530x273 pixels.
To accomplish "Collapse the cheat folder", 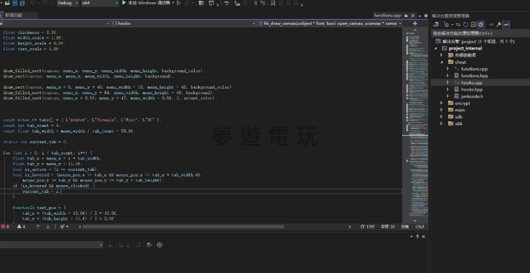I will pos(441,62).
